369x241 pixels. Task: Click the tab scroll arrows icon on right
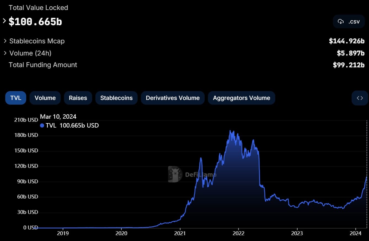coord(359,98)
